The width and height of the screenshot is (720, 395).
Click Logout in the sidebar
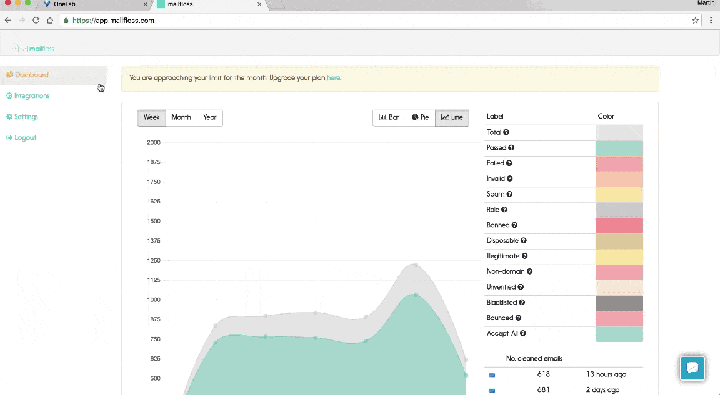[24, 137]
